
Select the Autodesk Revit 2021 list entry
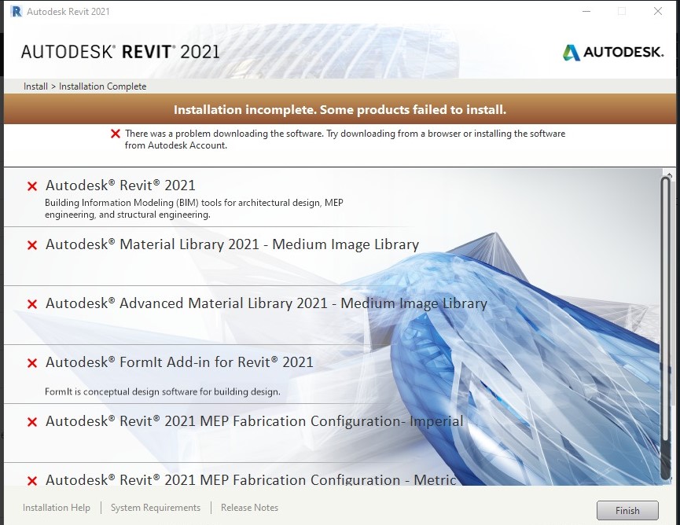tap(120, 185)
